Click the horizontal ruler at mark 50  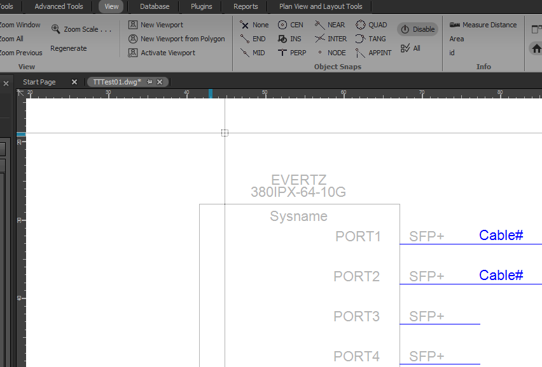tap(265, 93)
